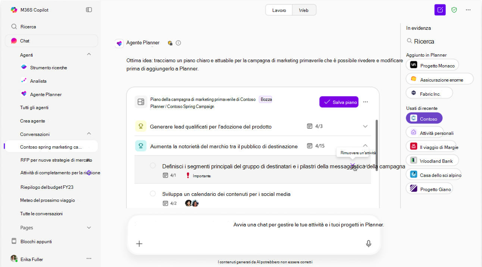The height and width of the screenshot is (267, 482).
Task: Open Tutti gli agenti link
Action: (34, 107)
